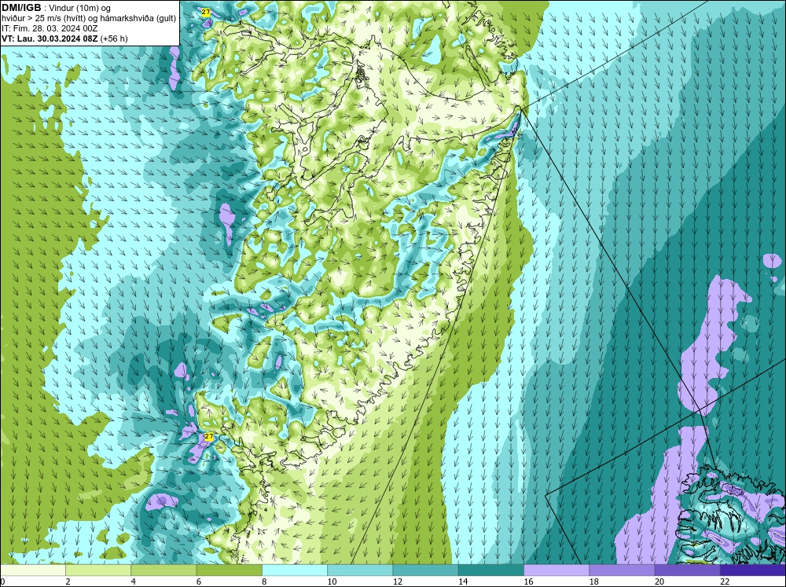Select the 2–4 m/s light green legend swatch
The image size is (786, 587).
[98, 570]
